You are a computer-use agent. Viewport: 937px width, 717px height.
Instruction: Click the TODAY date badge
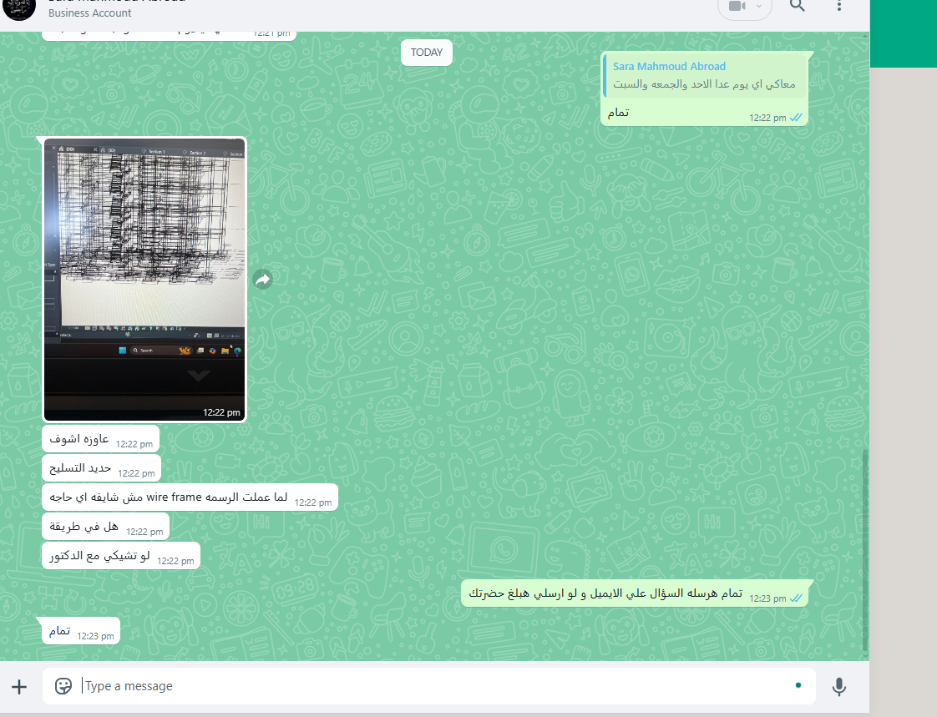pyautogui.click(x=427, y=53)
